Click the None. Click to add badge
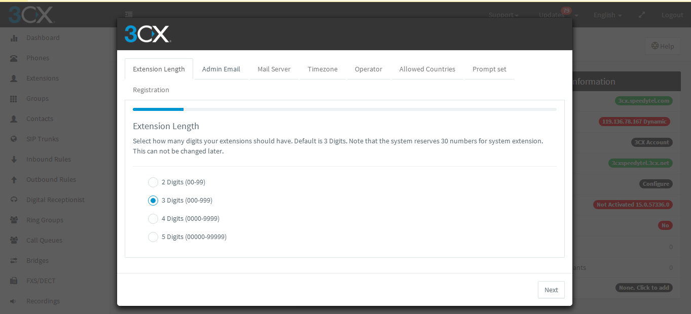This screenshot has width=691, height=314. click(644, 288)
